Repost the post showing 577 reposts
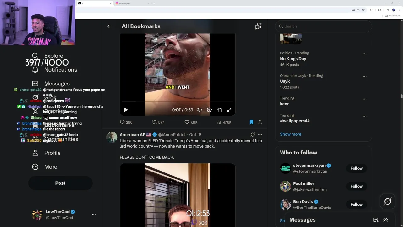403x227 pixels. (x=158, y=122)
